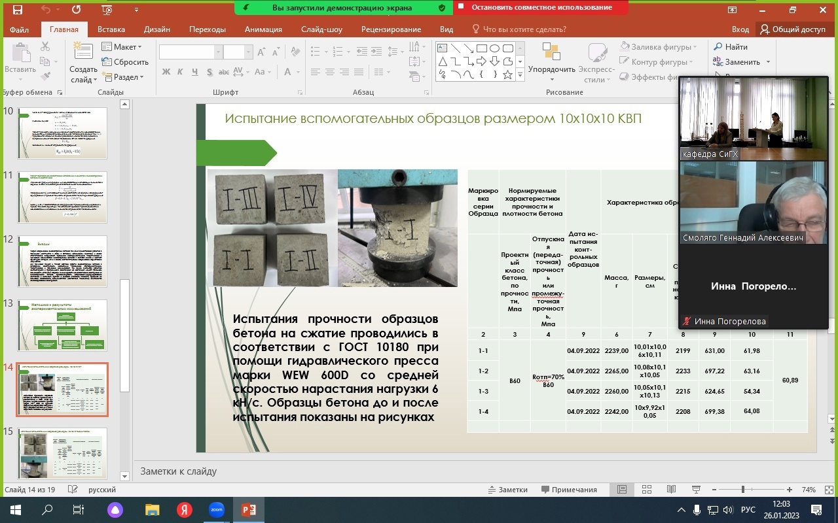
Task: Open the font size combo box
Action: pos(238,52)
